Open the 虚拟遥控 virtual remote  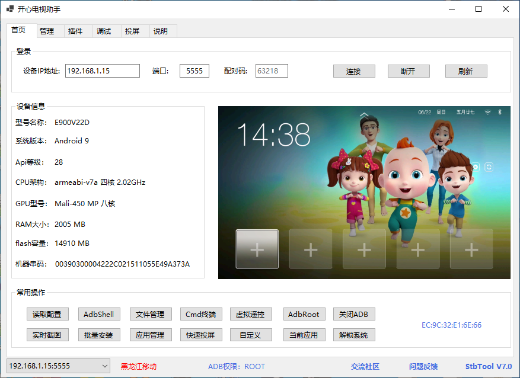tap(251, 314)
